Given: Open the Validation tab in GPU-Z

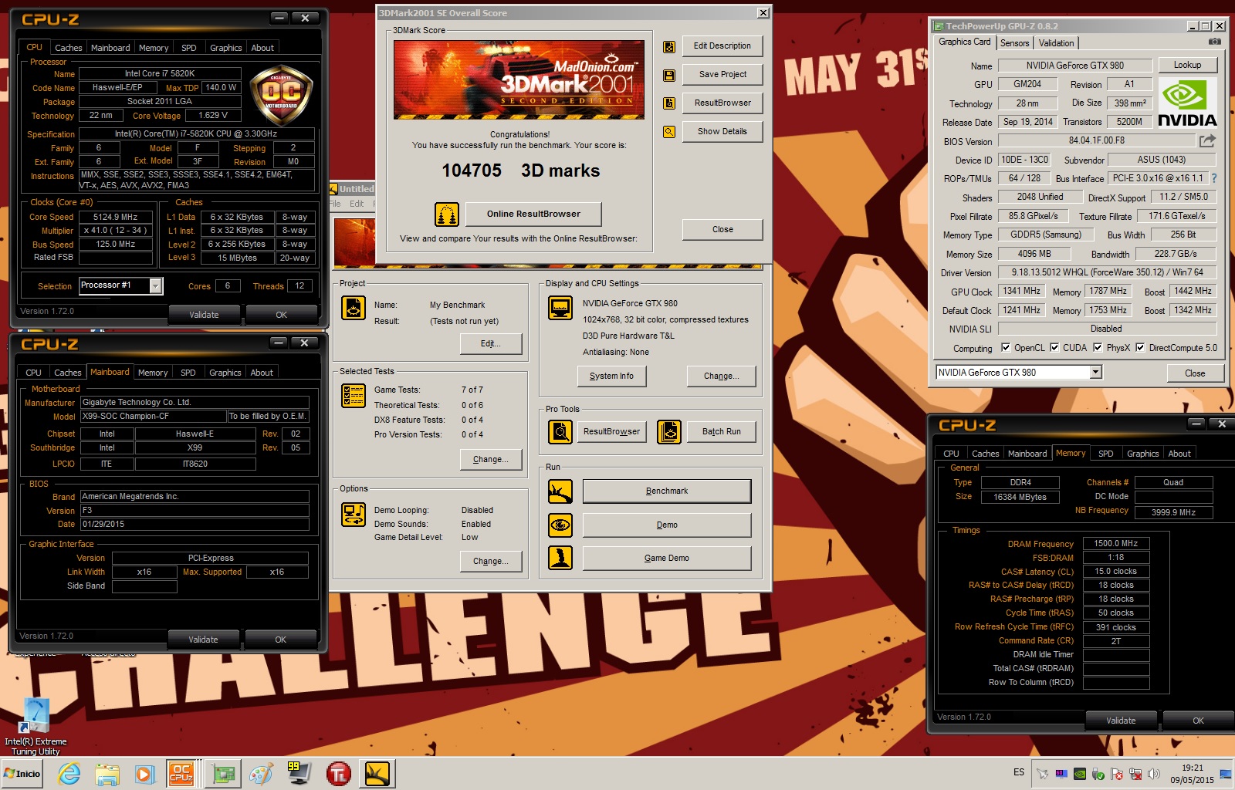Looking at the screenshot, I should click(x=1056, y=43).
